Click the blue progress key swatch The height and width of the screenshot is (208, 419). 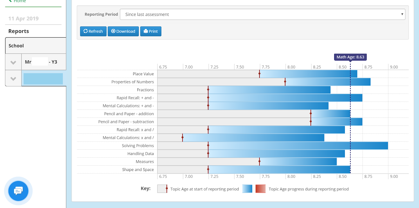click(247, 189)
